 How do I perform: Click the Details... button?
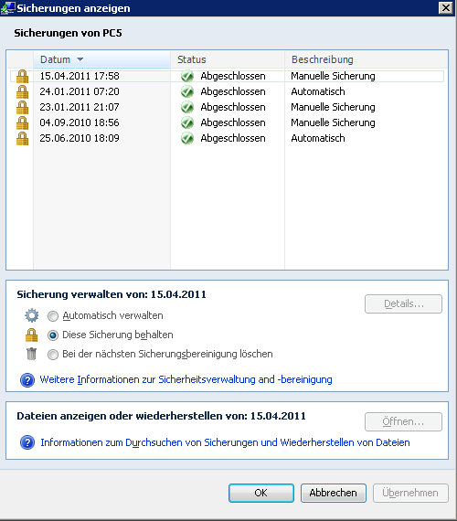click(403, 303)
